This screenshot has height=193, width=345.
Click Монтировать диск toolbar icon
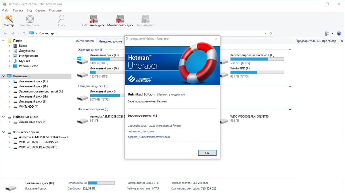(x=120, y=21)
